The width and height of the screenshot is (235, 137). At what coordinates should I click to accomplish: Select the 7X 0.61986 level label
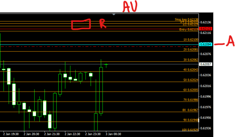tap(191, 100)
